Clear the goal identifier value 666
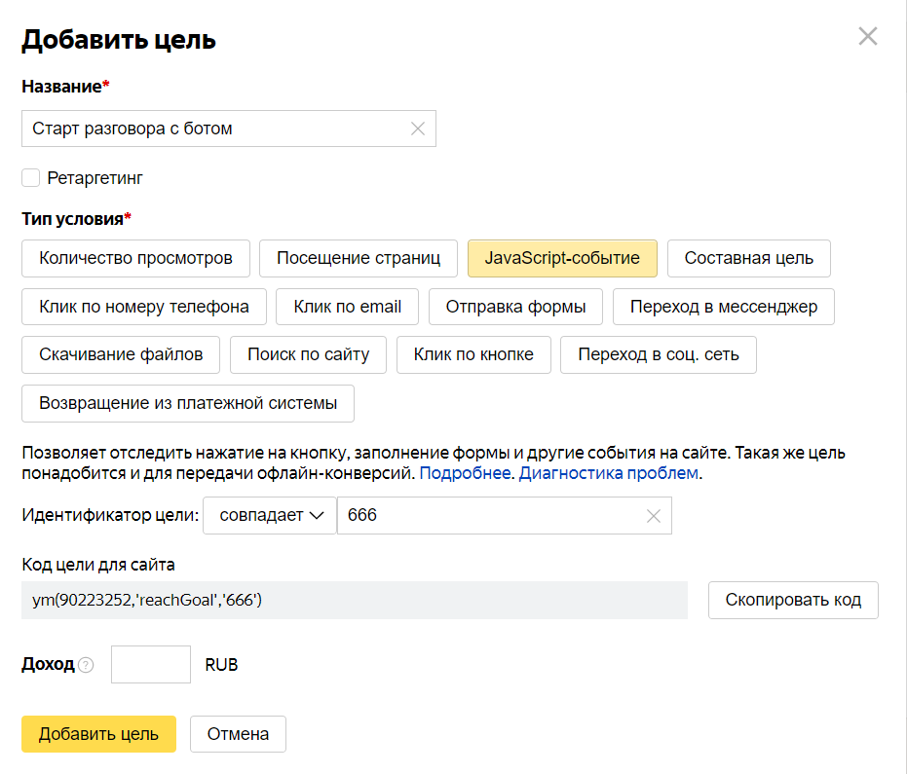Image resolution: width=907 pixels, height=774 pixels. 653,516
